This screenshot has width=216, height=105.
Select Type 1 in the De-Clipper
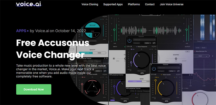[x=89, y=35]
